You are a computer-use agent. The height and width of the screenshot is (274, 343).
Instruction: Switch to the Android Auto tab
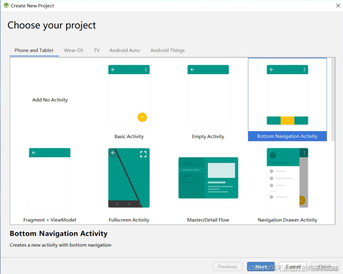[125, 50]
